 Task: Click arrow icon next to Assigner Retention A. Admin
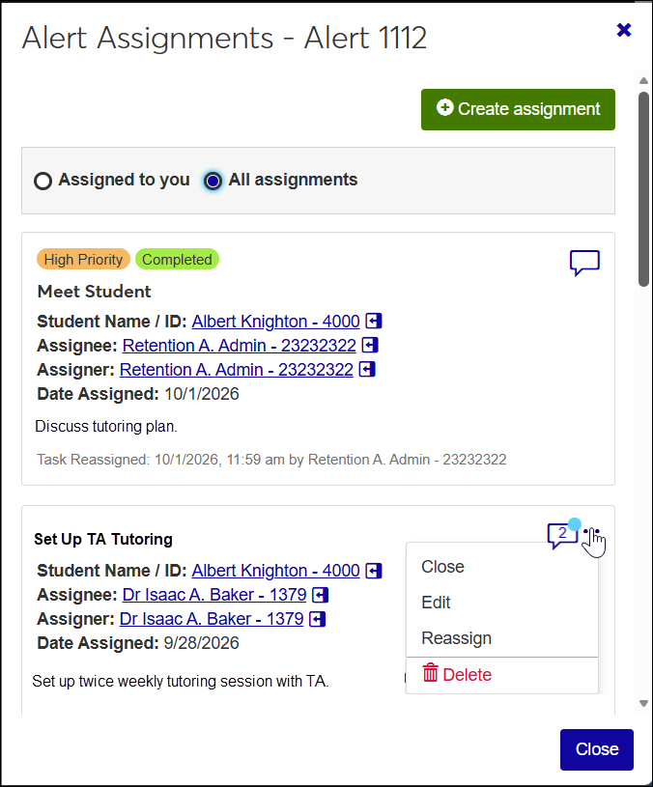click(367, 370)
